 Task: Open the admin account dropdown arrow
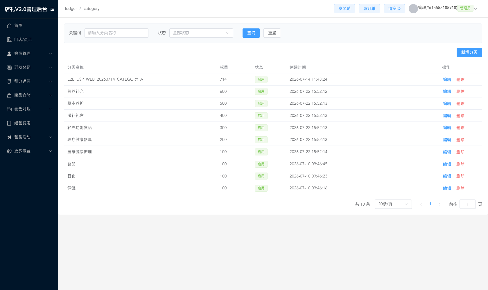pos(476,9)
